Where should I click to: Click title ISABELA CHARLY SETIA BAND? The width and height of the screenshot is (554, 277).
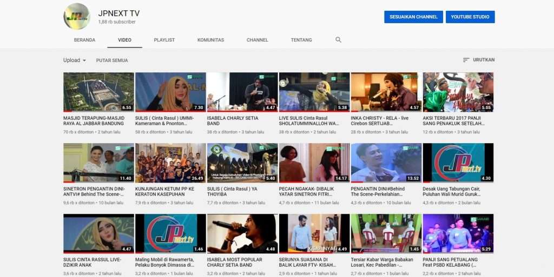(x=233, y=121)
